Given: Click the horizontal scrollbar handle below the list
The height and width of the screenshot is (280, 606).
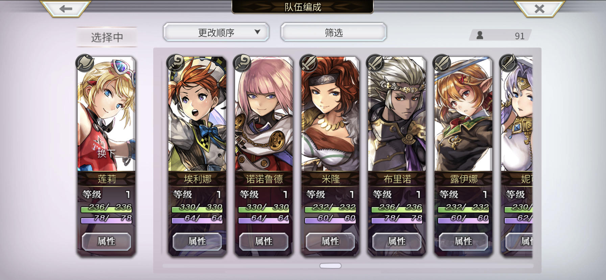Looking at the screenshot, I should pos(331,266).
